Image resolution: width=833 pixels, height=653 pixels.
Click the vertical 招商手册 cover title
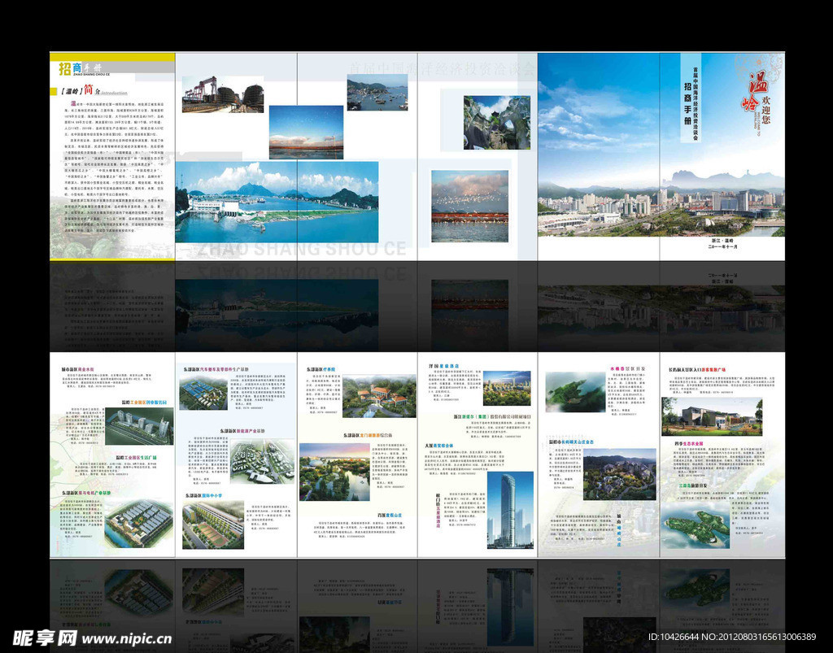click(x=688, y=103)
